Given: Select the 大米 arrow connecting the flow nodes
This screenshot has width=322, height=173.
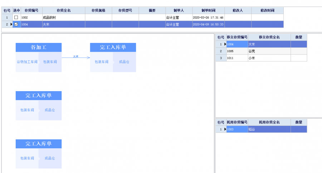Looking at the screenshot, I should [75, 57].
